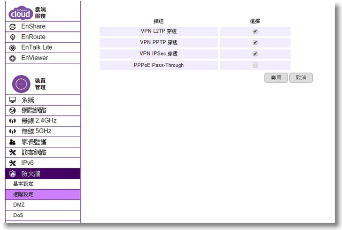The height and width of the screenshot is (230, 342).
Task: Click the people icon beside 家長監護
Action: pos(12,142)
